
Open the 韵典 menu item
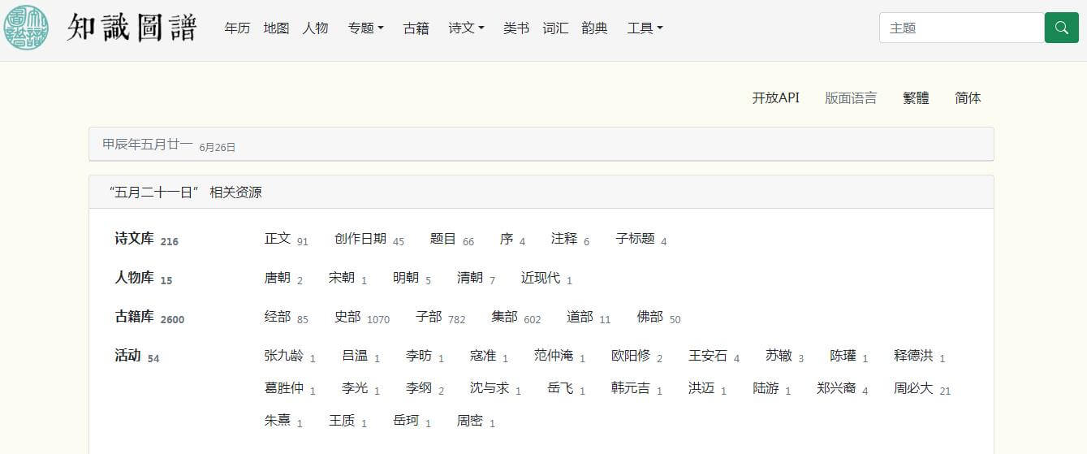(x=594, y=28)
